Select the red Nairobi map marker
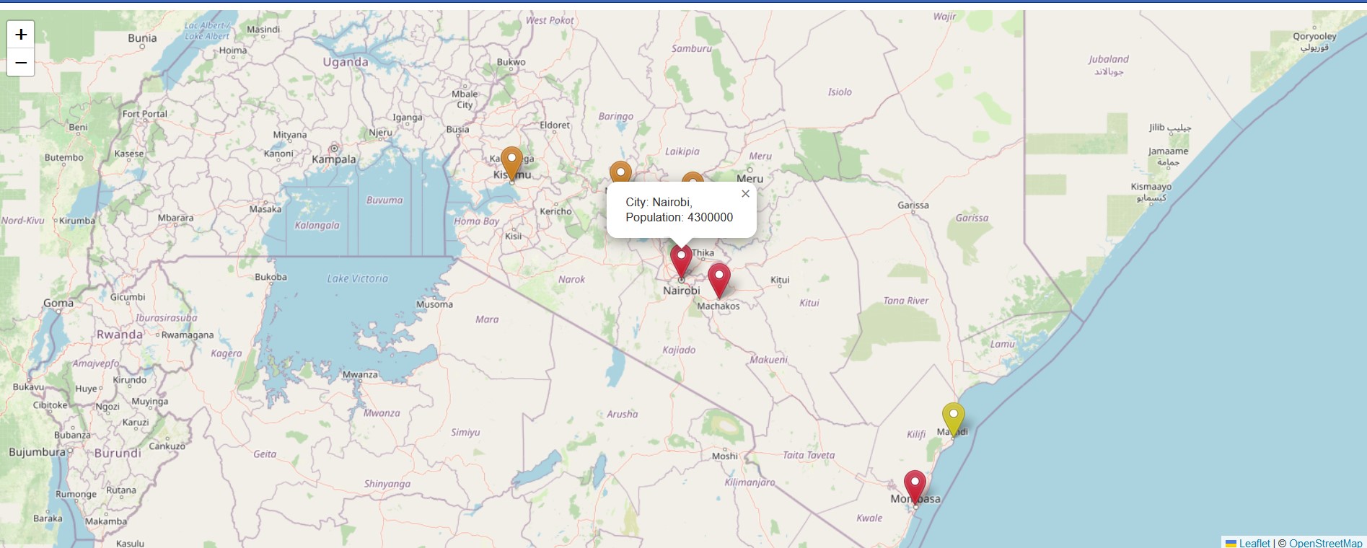This screenshot has height=548, width=1367. (681, 260)
